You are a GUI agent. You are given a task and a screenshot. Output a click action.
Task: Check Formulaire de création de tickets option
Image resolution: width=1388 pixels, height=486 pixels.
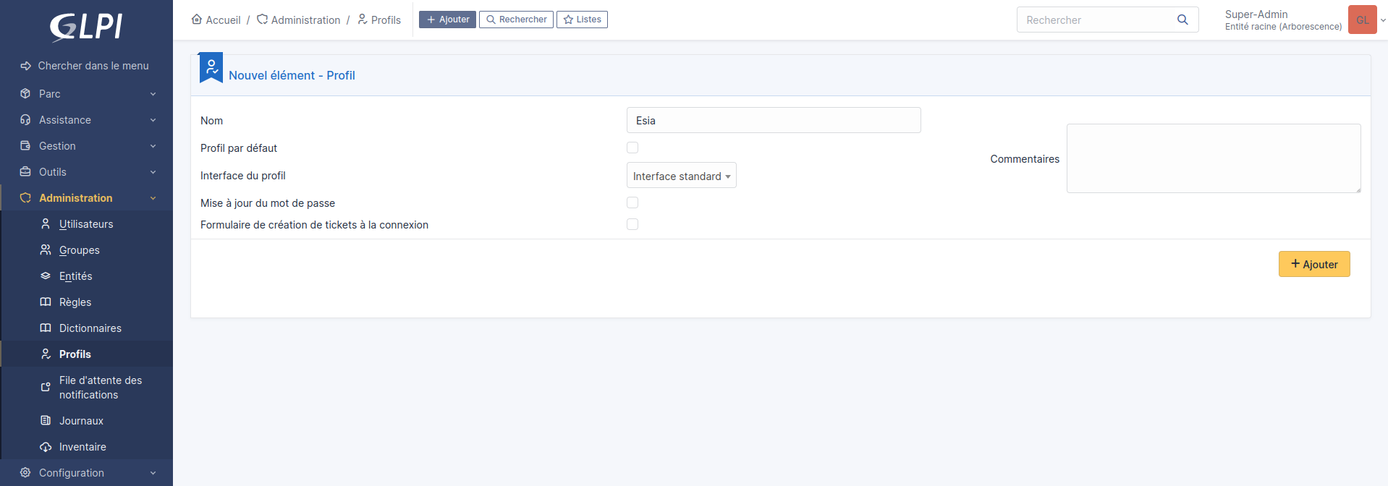pyautogui.click(x=632, y=224)
